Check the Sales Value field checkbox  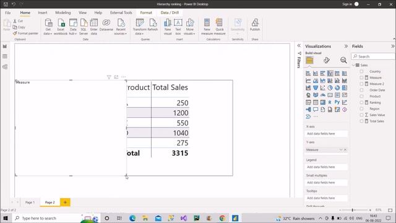(361, 115)
